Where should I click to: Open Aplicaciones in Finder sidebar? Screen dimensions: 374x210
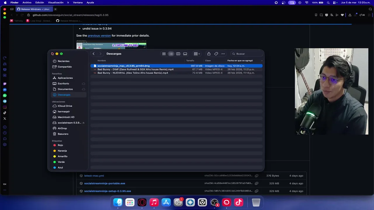(x=69, y=78)
